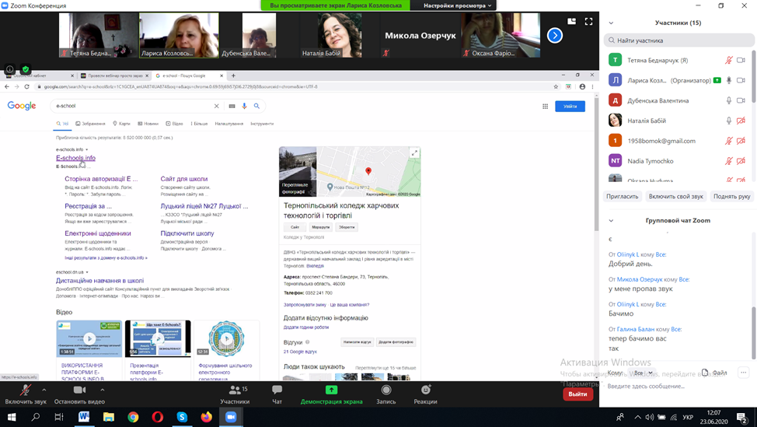Open chat recipient Все dropdown
The image size is (757, 427).
[643, 373]
